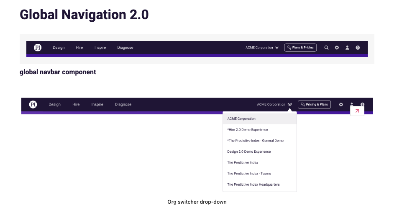Viewport: 402px width, 212px height.
Task: Click the global navbar component caption
Action: [x=58, y=72]
